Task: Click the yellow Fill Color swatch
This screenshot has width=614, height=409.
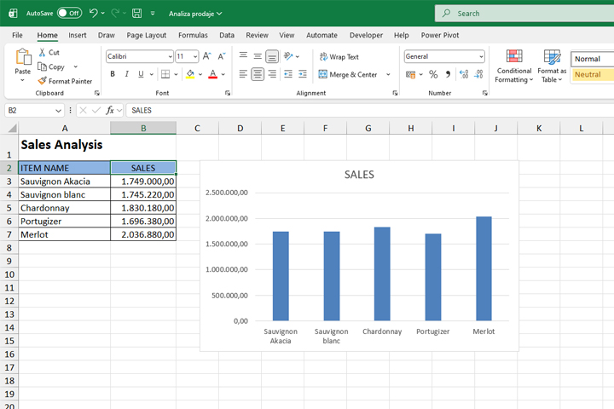Action: point(189,74)
